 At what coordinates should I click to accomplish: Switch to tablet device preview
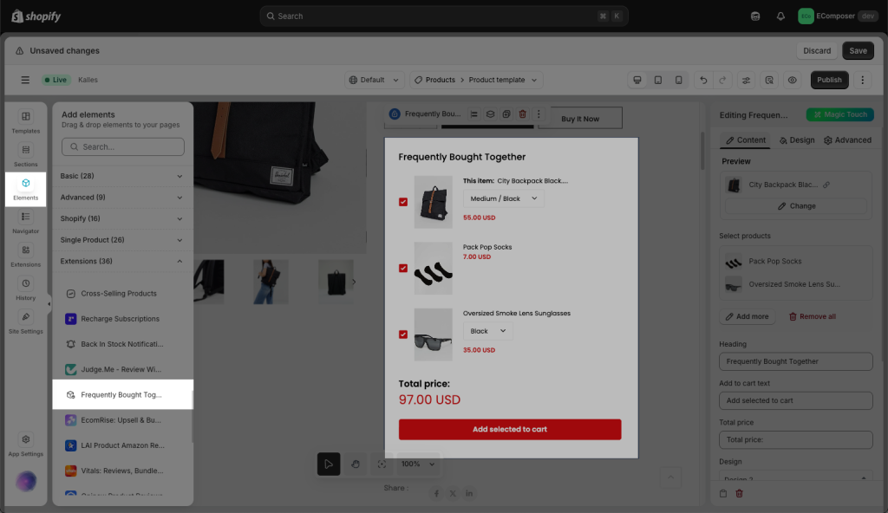[x=658, y=80]
